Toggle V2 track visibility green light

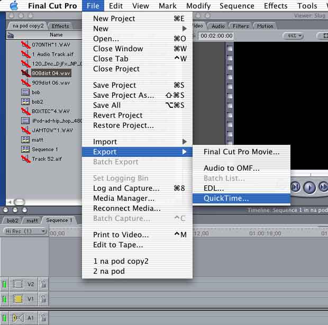tap(5, 284)
